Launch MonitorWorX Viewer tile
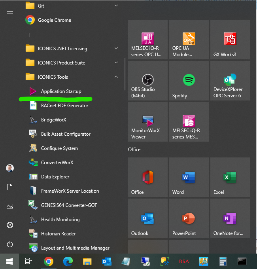Image resolution: width=257 pixels, height=269 pixels. click(148, 122)
